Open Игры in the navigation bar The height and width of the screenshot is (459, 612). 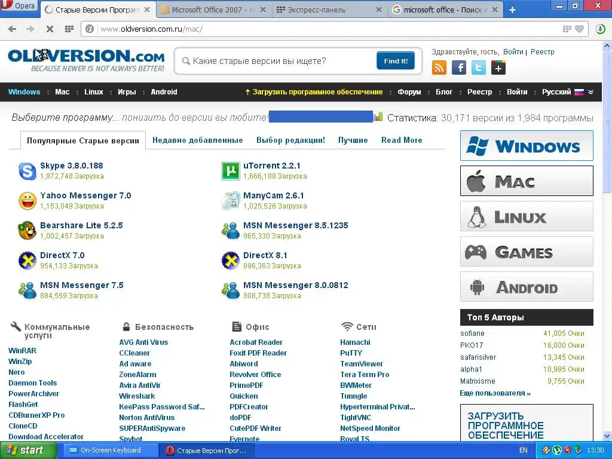tap(127, 92)
